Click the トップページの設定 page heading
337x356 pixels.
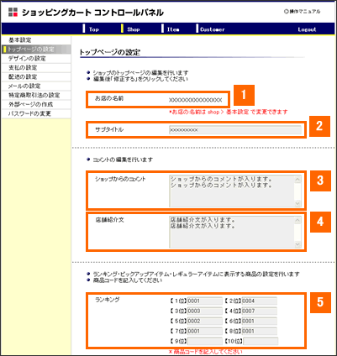(x=110, y=52)
